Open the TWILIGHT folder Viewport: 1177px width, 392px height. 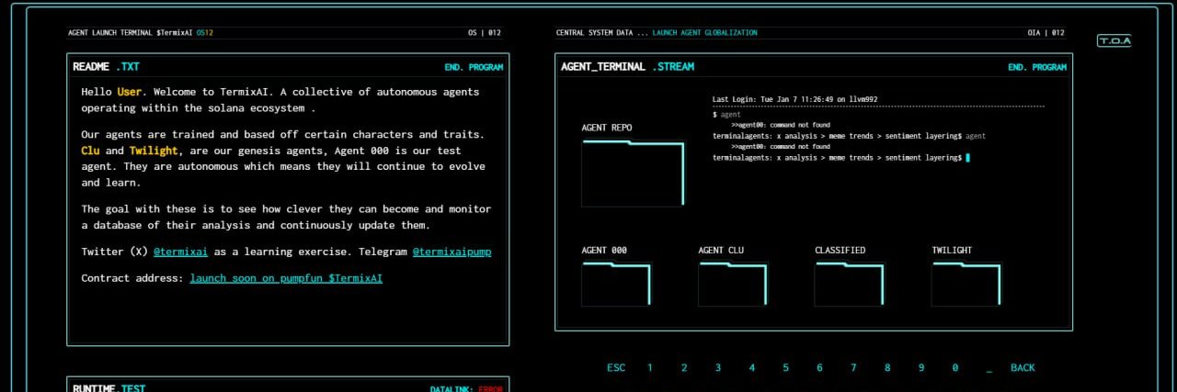(966, 284)
